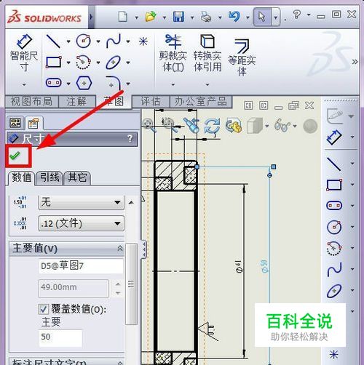This screenshot has height=365, width=364.
Task: Switch to 注解 tab
Action: tap(76, 101)
